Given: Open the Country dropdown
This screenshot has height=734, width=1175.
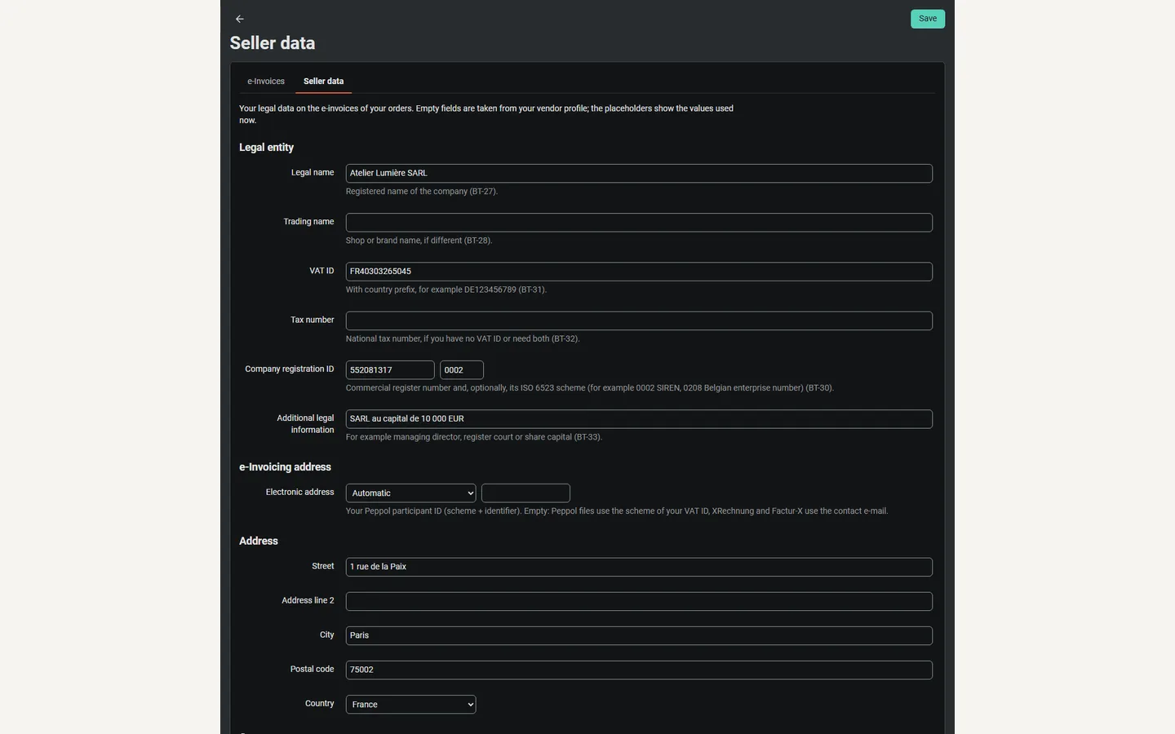Looking at the screenshot, I should click(x=410, y=705).
